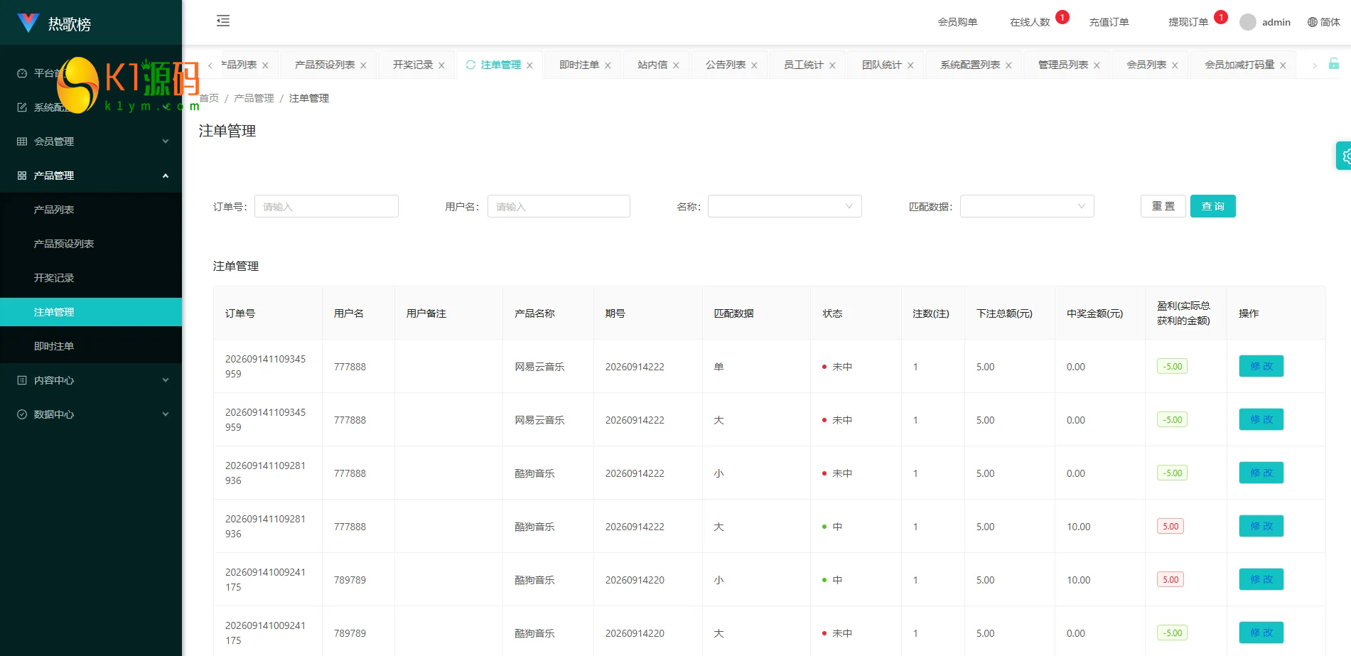Click 修改 for the 网易云音乐 大 row
The height and width of the screenshot is (656, 1351).
(1261, 419)
